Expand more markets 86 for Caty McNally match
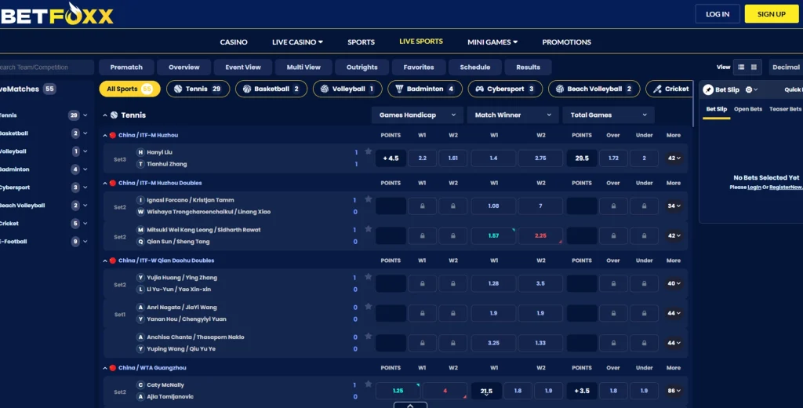The width and height of the screenshot is (803, 408). click(674, 391)
